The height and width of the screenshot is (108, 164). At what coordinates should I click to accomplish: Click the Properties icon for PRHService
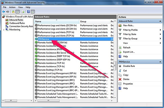pos(120,84)
